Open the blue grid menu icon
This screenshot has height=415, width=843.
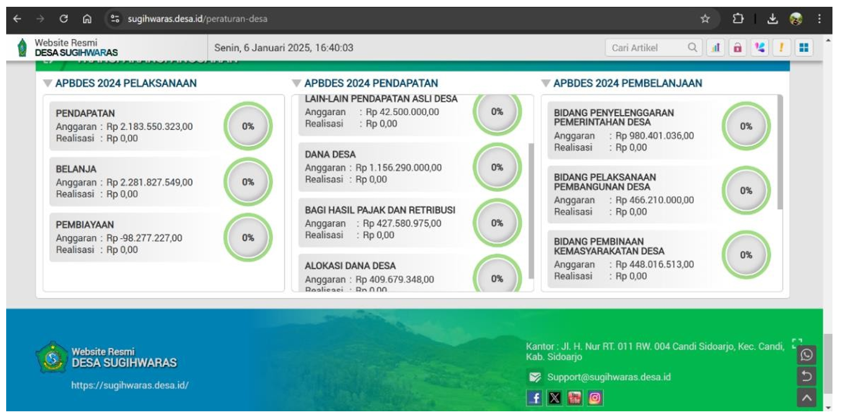(804, 46)
